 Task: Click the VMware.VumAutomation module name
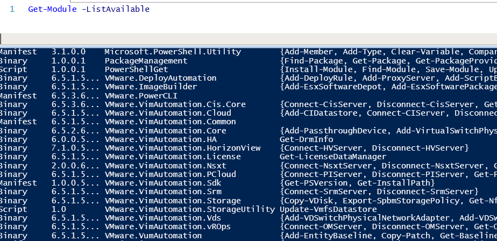click(153, 236)
